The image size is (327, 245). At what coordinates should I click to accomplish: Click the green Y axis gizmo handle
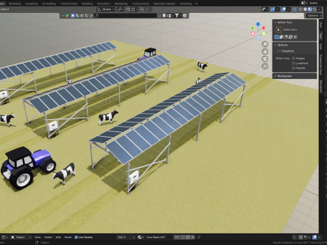pos(253,28)
